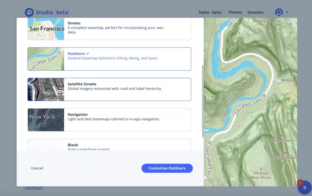Select the Streets style card
Image resolution: width=312 pixels, height=196 pixels.
109,29
